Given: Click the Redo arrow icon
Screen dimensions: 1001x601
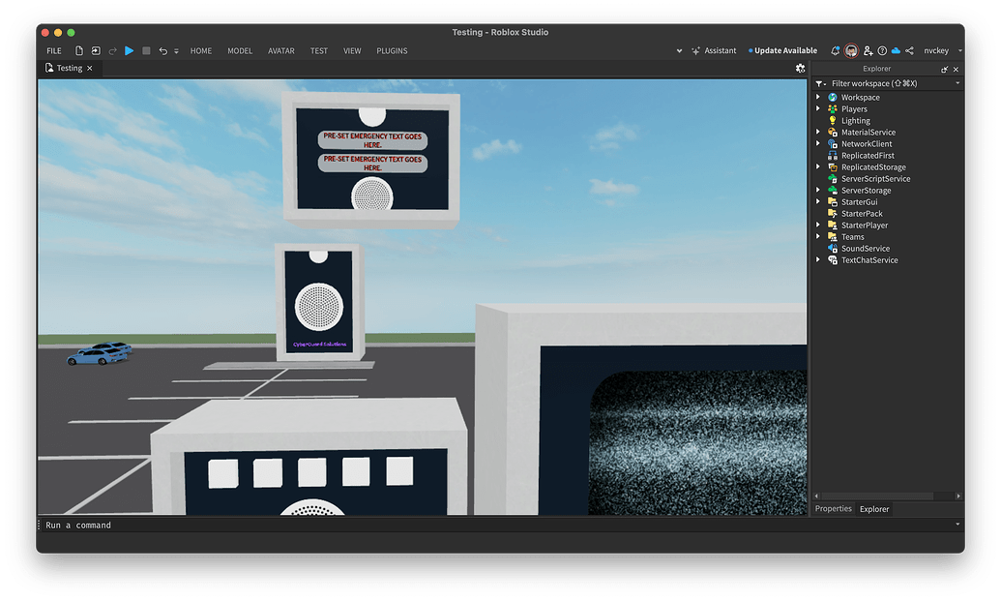Looking at the screenshot, I should tap(112, 50).
